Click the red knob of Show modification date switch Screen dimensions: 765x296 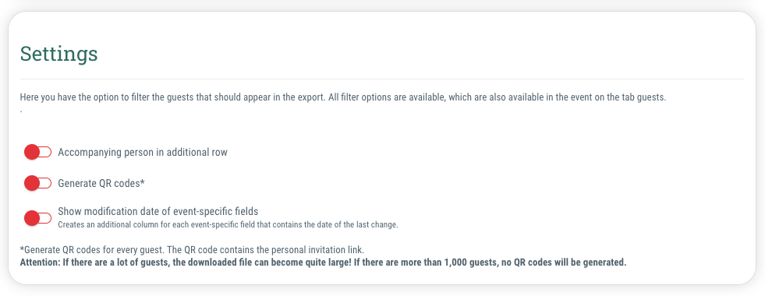32,218
